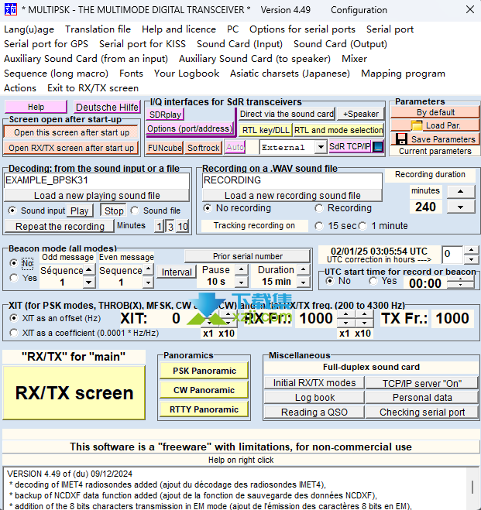This screenshot has height=510, width=481.
Task: Increase Odd message Séquence number
Action: 88,269
